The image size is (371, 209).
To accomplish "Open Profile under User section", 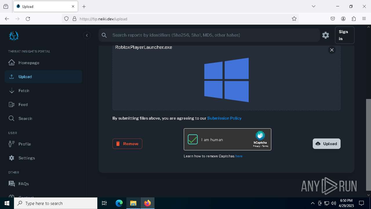I will click(43, 144).
